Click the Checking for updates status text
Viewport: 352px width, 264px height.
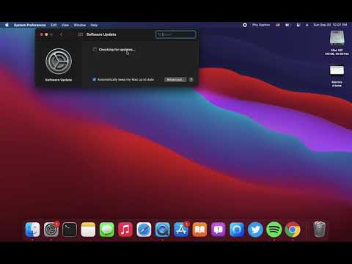117,50
